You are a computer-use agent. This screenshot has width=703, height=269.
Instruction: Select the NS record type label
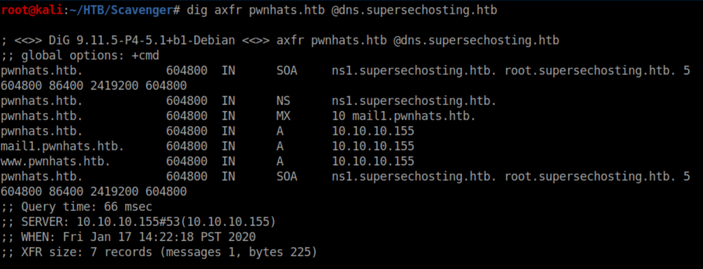[283, 101]
